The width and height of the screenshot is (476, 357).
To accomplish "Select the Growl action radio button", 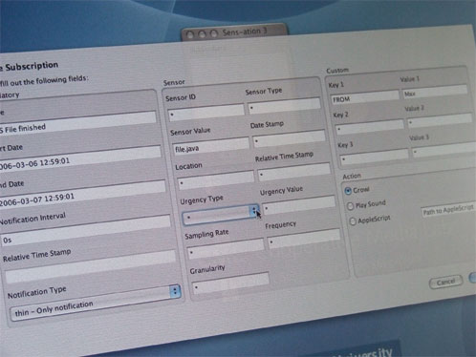I will click(348, 191).
